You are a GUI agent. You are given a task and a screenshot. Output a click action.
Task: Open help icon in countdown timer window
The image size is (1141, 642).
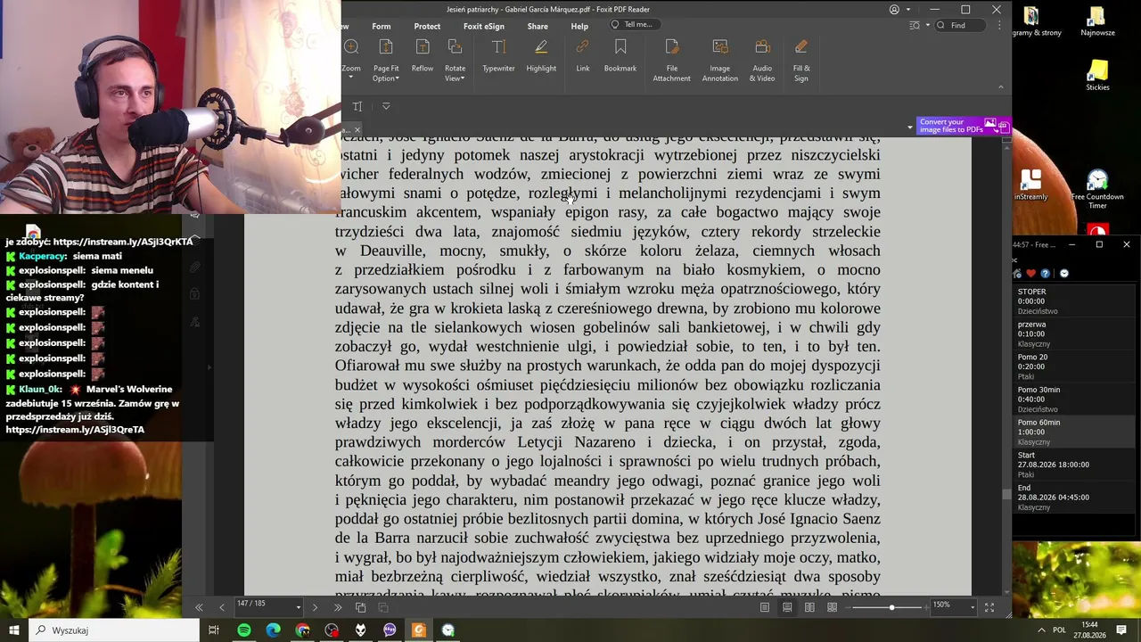coord(1046,274)
